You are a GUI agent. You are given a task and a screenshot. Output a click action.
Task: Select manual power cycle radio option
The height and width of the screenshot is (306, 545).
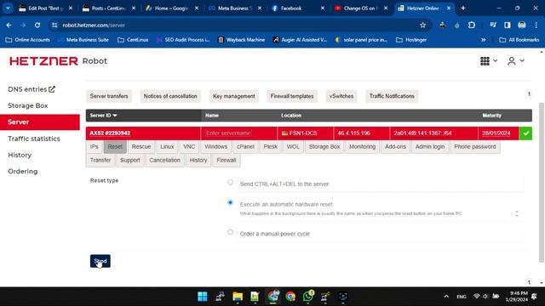tap(230, 232)
